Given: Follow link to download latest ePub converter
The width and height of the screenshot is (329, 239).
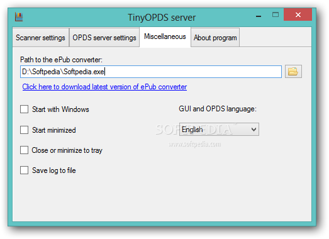Looking at the screenshot, I should point(104,87).
